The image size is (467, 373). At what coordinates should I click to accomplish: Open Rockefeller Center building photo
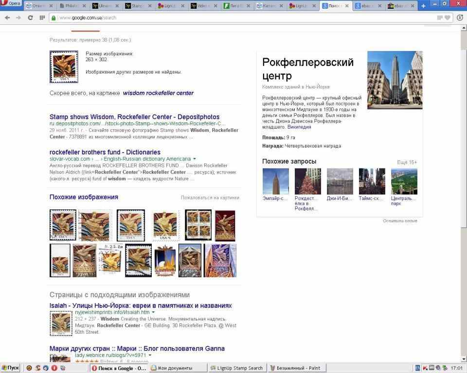click(x=395, y=80)
